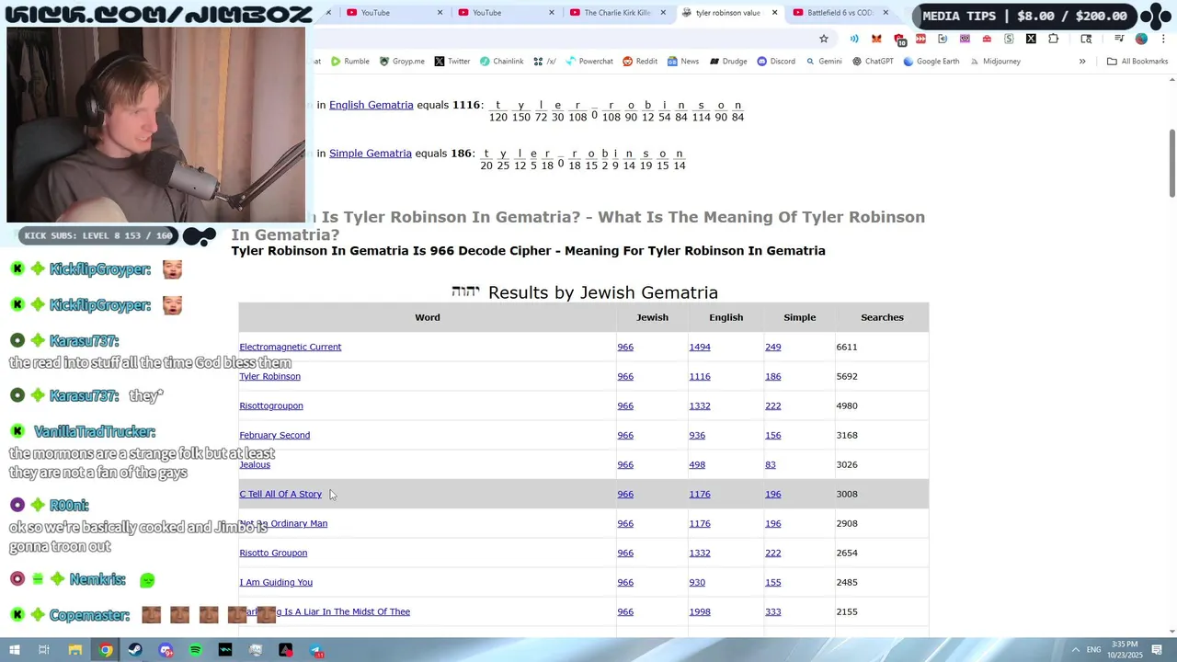1177x662 pixels.
Task: Bookmark this page with the star icon
Action: point(824,39)
